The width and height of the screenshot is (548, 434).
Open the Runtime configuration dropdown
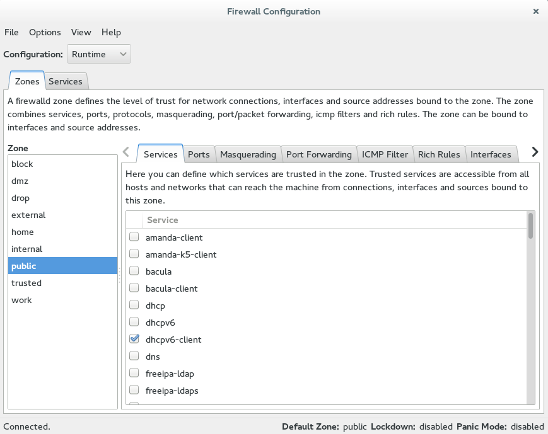(98, 54)
